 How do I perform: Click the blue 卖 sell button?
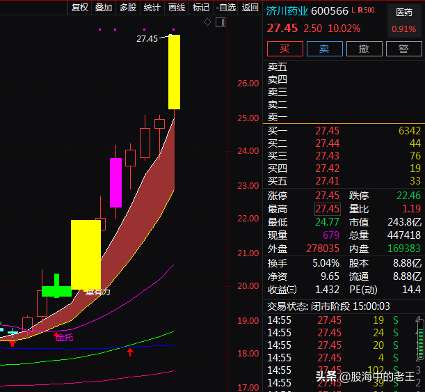click(x=324, y=49)
